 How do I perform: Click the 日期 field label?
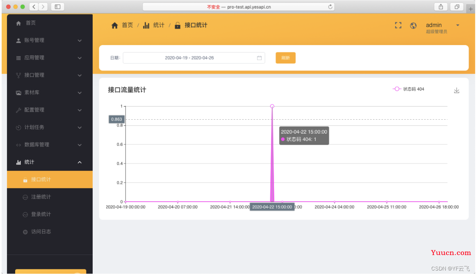coord(115,58)
